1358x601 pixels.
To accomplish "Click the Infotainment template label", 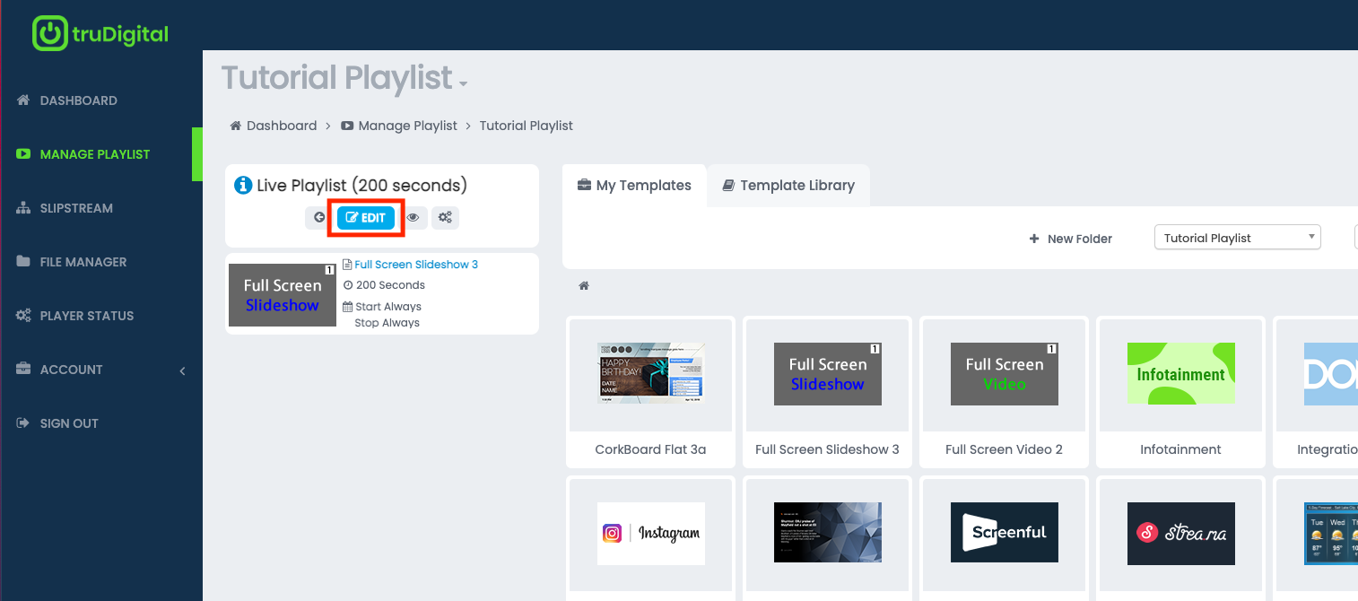I will coord(1180,449).
